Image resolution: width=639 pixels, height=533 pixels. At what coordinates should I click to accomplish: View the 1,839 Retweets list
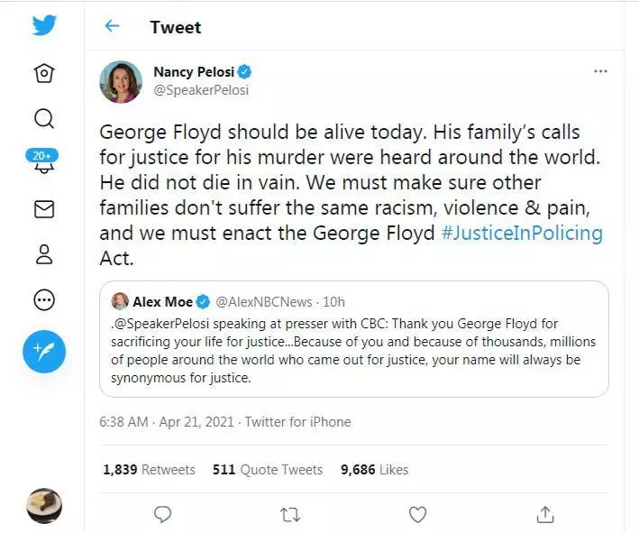click(149, 469)
